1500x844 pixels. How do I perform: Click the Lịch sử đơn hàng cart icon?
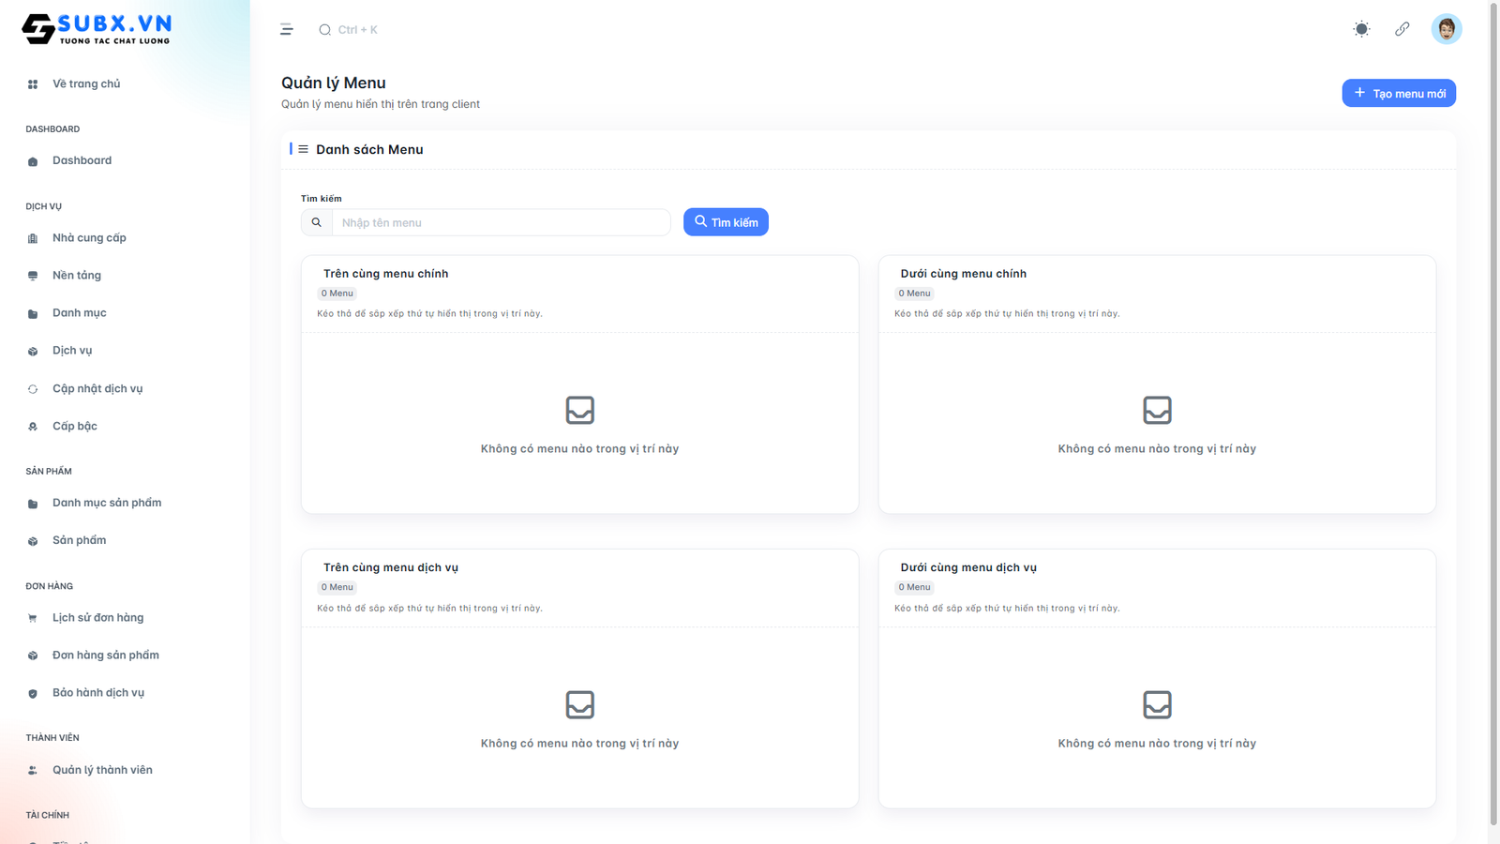[x=33, y=618]
